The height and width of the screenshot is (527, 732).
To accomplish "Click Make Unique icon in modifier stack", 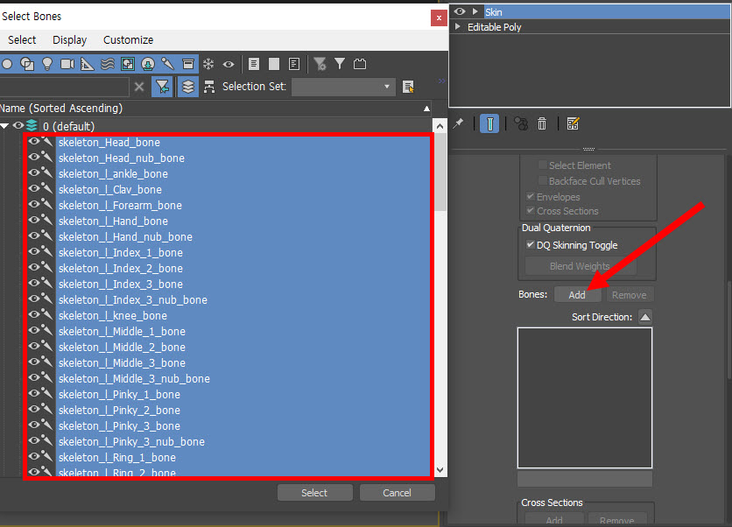I will (520, 123).
